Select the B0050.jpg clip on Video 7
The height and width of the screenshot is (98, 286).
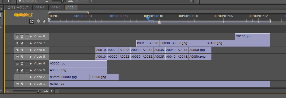click(x=188, y=43)
